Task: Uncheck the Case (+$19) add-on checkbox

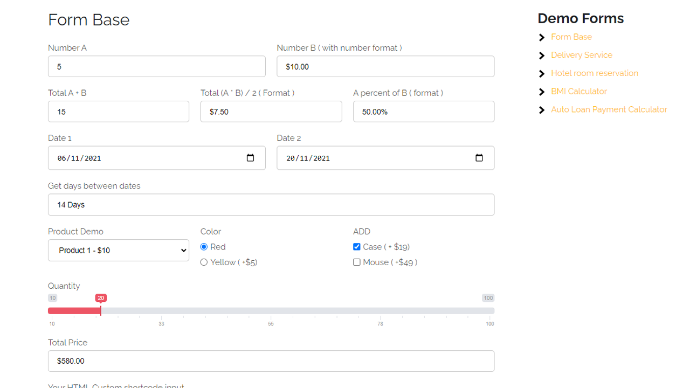Action: [x=356, y=247]
